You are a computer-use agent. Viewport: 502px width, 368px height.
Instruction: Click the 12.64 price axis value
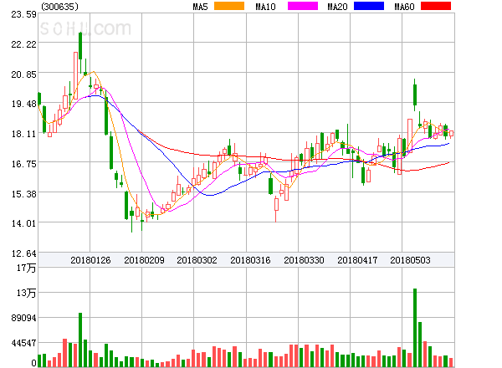24,253
